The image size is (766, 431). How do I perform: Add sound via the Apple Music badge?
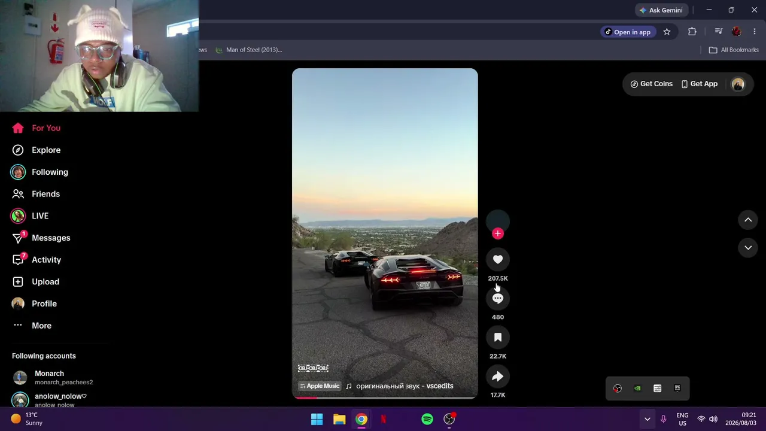coord(320,386)
